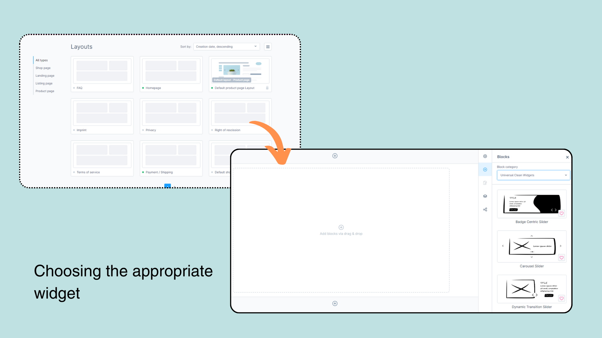Click the add block plus icon at bottom

tap(335, 303)
